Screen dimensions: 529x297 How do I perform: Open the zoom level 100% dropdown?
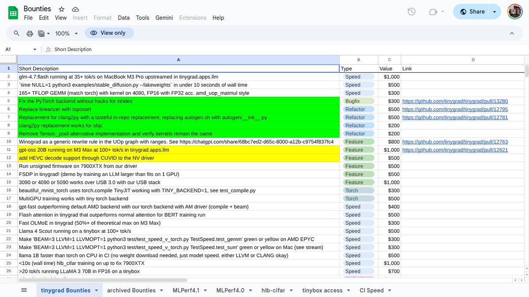pos(67,33)
